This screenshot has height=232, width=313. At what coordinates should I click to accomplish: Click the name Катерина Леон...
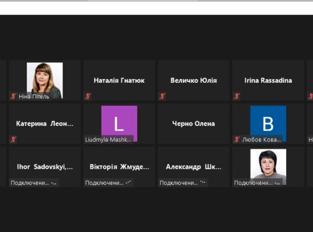44,124
